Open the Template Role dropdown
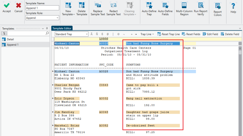 click(x=42, y=18)
